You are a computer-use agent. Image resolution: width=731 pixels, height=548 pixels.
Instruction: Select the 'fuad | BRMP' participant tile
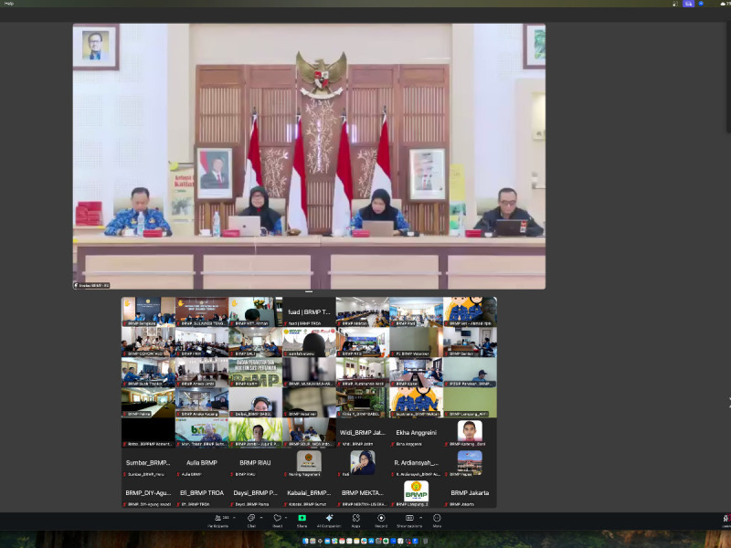point(309,311)
